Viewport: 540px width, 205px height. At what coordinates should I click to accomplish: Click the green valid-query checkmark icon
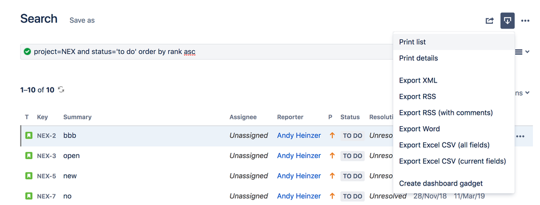click(x=27, y=51)
